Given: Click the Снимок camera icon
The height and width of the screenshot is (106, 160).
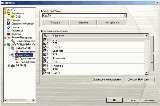Looking at the screenshot, I should click(x=9, y=20).
